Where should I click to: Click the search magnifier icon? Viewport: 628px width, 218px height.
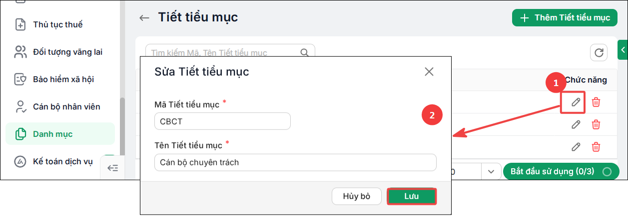pos(304,52)
